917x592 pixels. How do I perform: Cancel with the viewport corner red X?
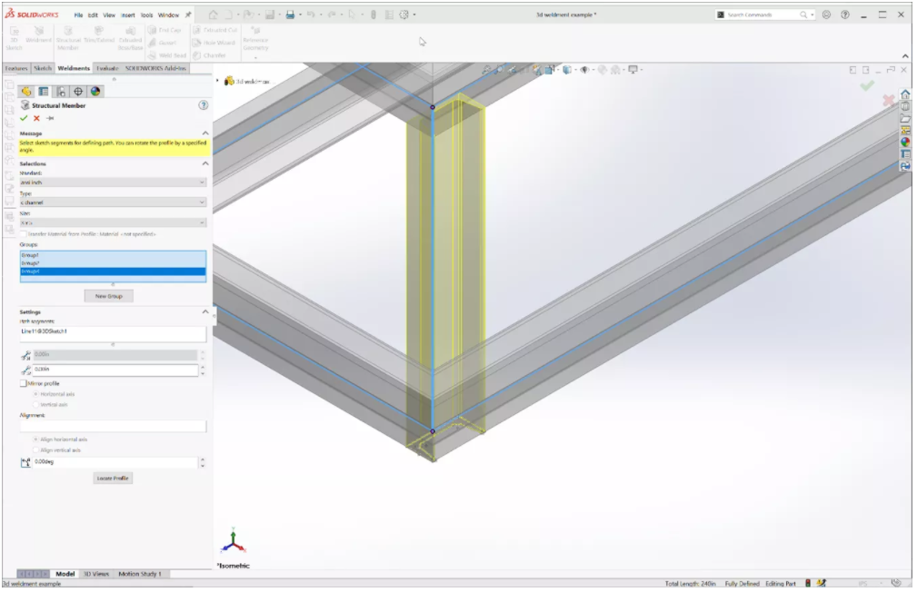[x=888, y=101]
